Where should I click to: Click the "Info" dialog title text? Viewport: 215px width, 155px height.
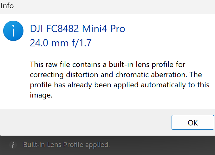(x=7, y=6)
